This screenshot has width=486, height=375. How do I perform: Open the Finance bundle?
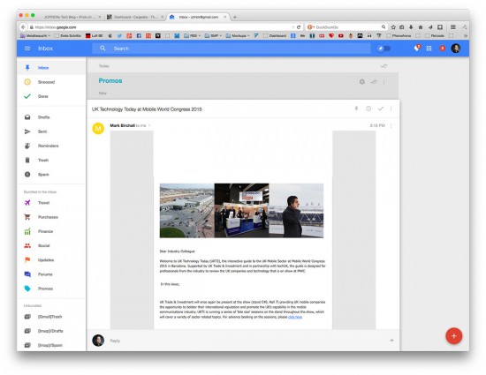[51, 231]
